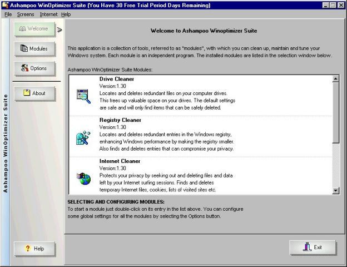The width and height of the screenshot is (347, 267).
Task: Open the Screens menu
Action: coord(26,14)
